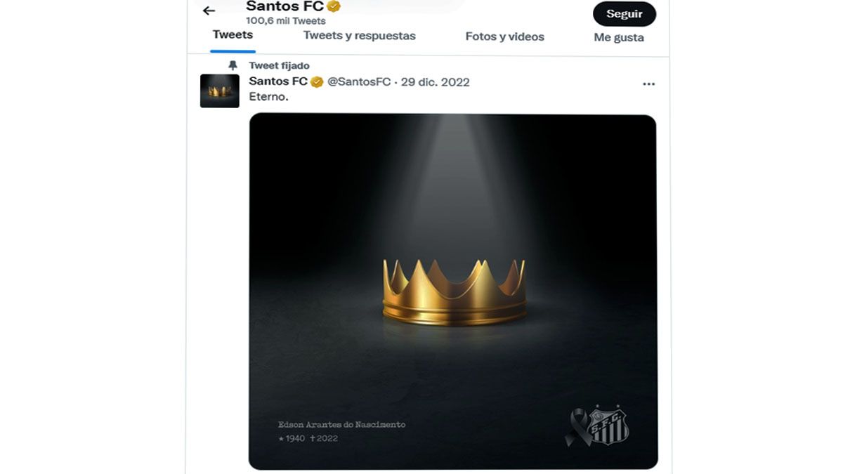Go back using the left arrow
This screenshot has width=843, height=474.
coord(209,11)
